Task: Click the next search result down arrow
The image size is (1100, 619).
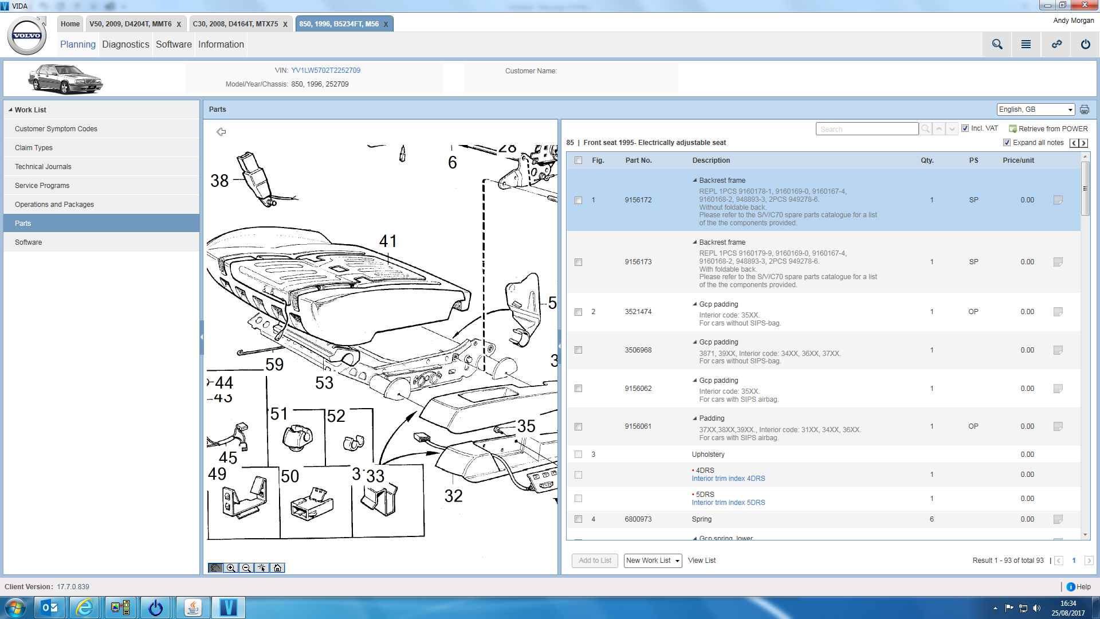Action: (x=952, y=129)
